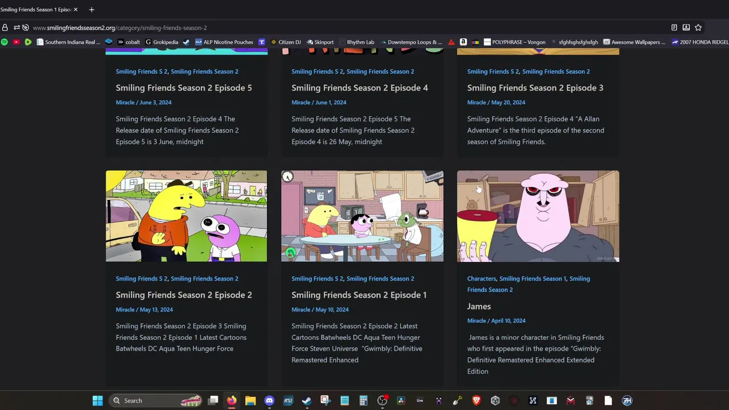Click Miracle author link dated May 13, 2024
This screenshot has height=410, width=729.
(x=125, y=310)
